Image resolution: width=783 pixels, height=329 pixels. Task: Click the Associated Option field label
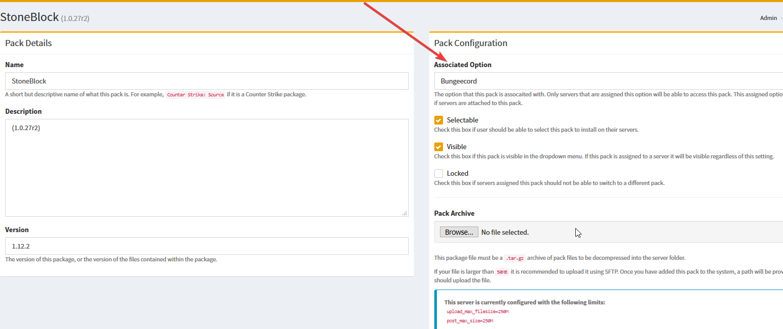pos(463,65)
